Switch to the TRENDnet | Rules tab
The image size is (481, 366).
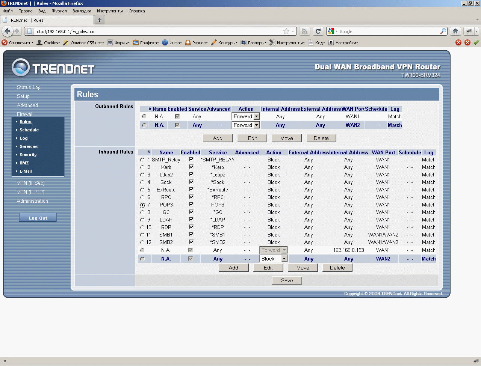pyautogui.click(x=47, y=20)
